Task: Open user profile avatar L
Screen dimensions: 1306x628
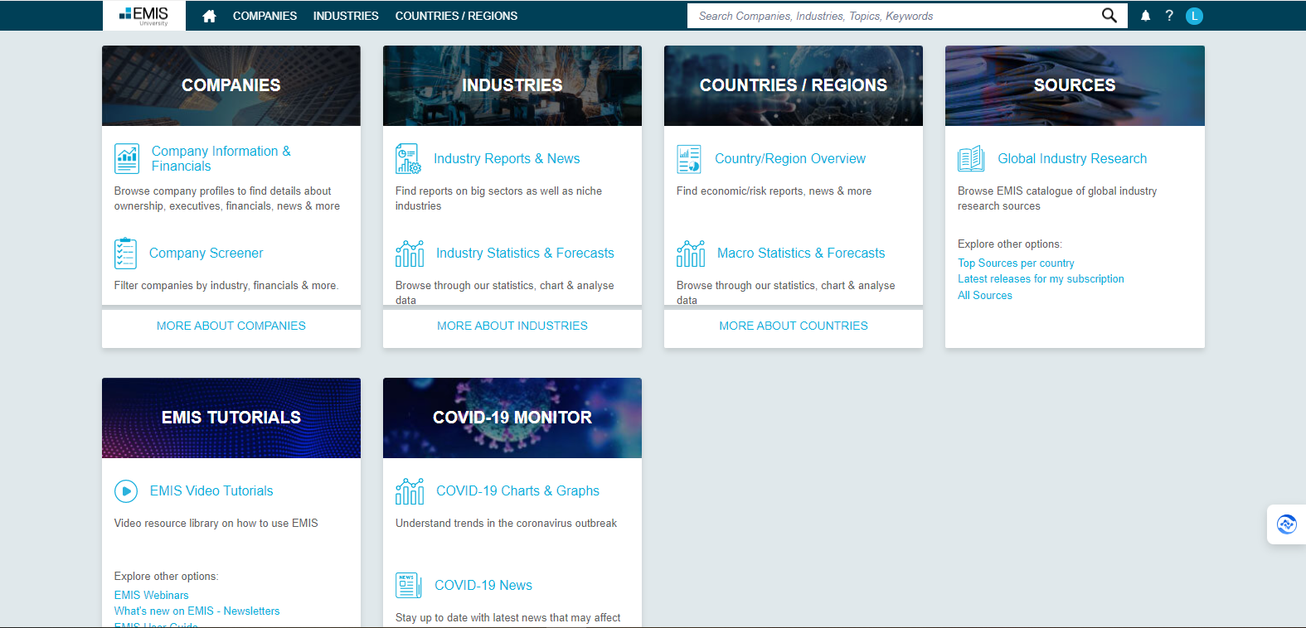Action: pos(1194,16)
